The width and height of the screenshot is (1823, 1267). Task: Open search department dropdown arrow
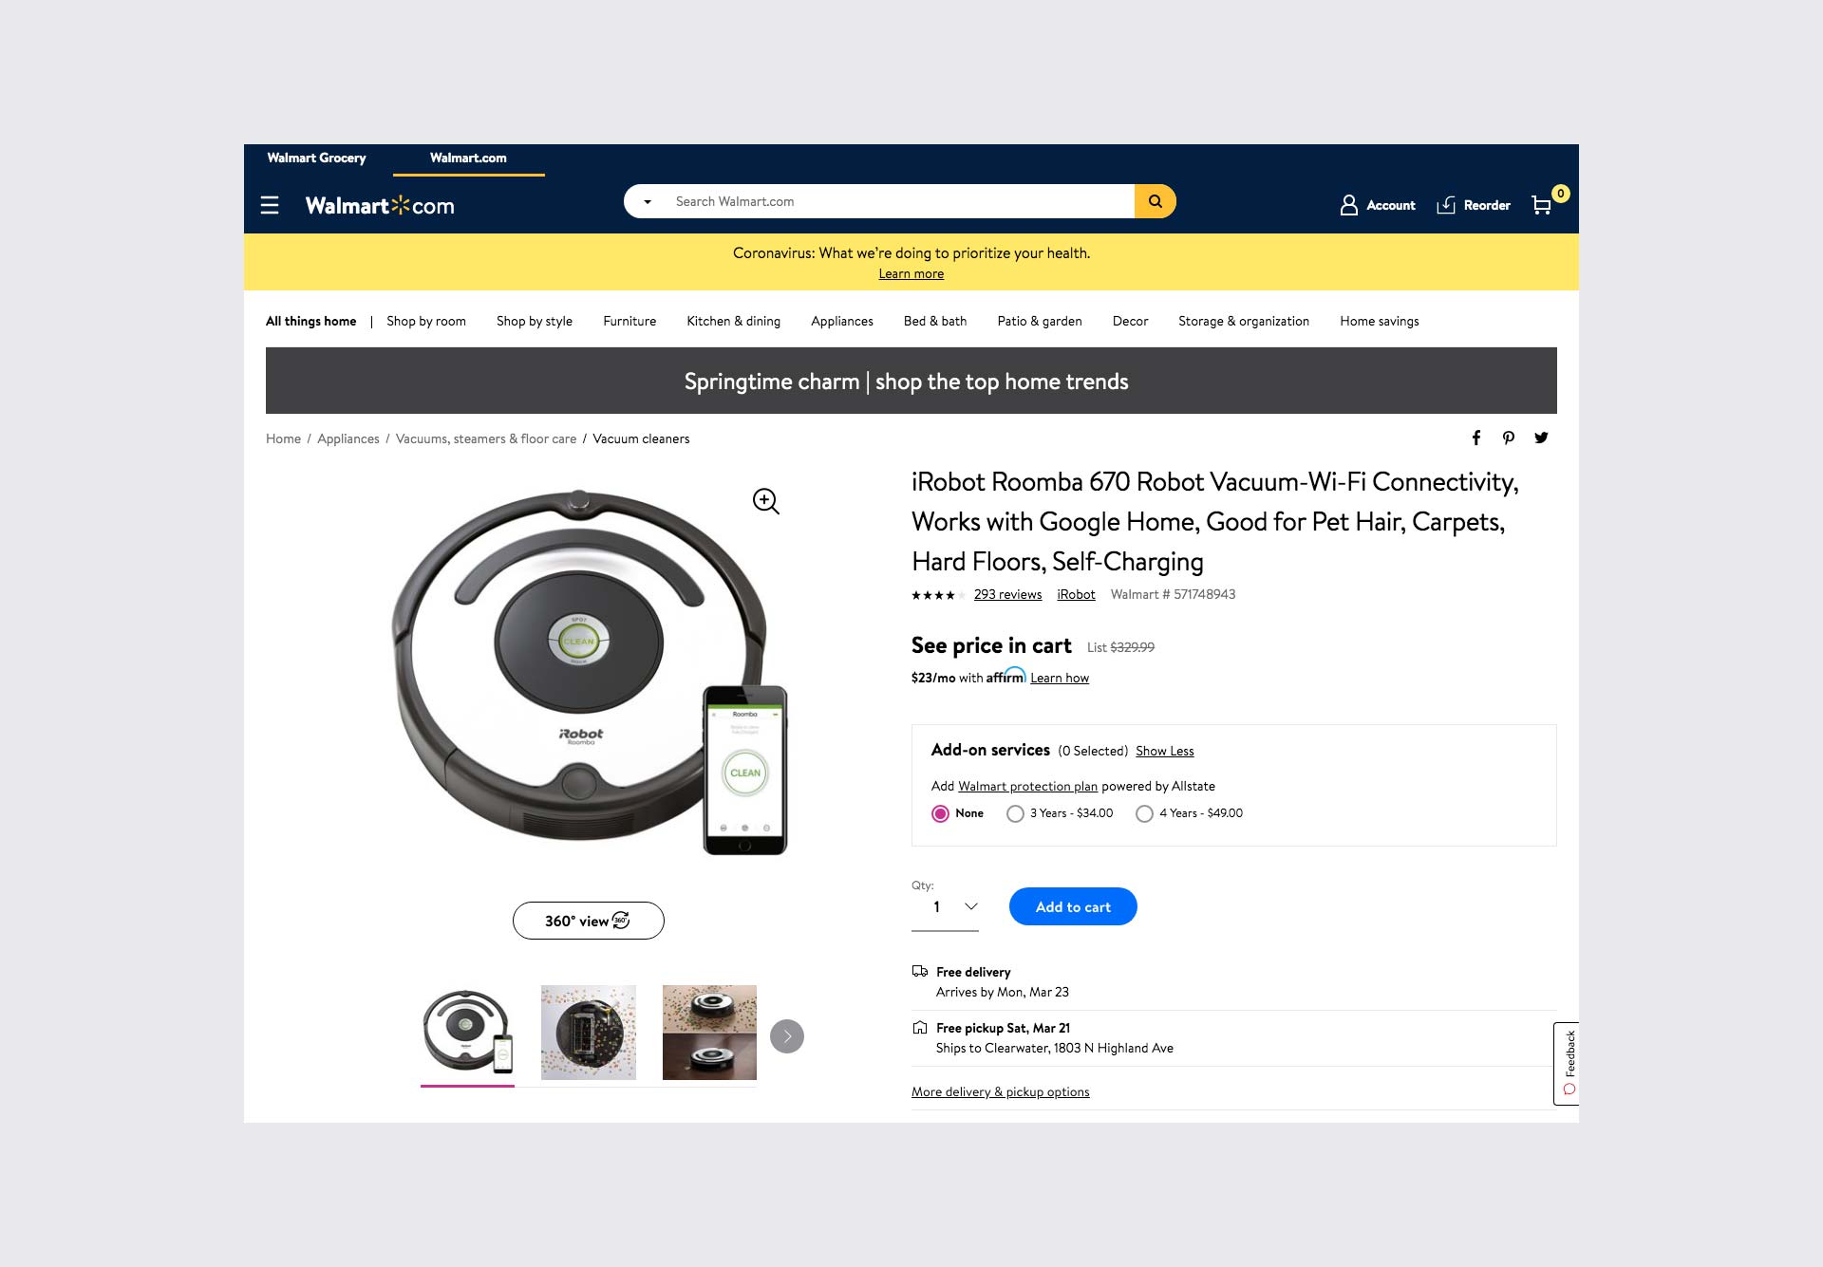click(x=648, y=201)
